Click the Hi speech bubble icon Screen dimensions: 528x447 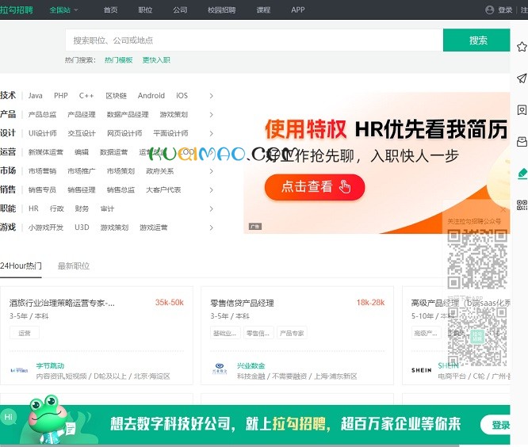pyautogui.click(x=8, y=418)
